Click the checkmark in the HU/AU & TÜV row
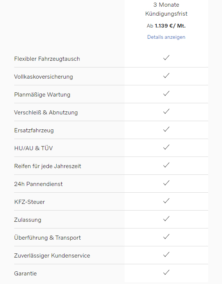 click(x=166, y=147)
